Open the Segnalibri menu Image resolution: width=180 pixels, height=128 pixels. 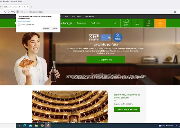point(6,1)
